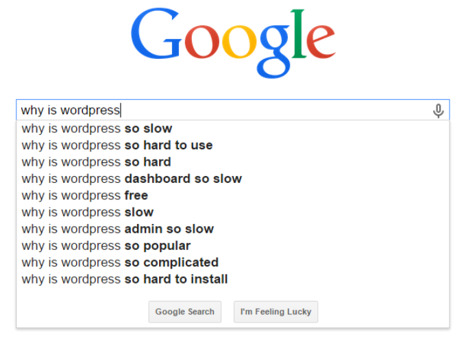The height and width of the screenshot is (337, 466).
Task: Click the green letter l in the logo
Action: 298,34
